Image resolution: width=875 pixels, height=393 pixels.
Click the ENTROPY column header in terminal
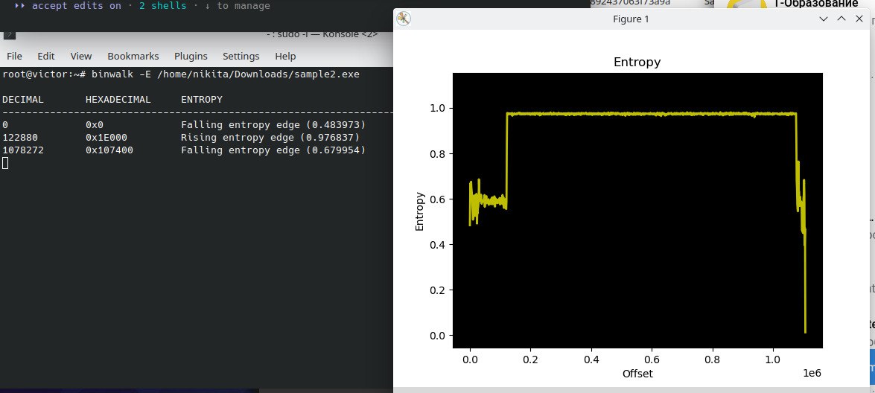coord(202,100)
